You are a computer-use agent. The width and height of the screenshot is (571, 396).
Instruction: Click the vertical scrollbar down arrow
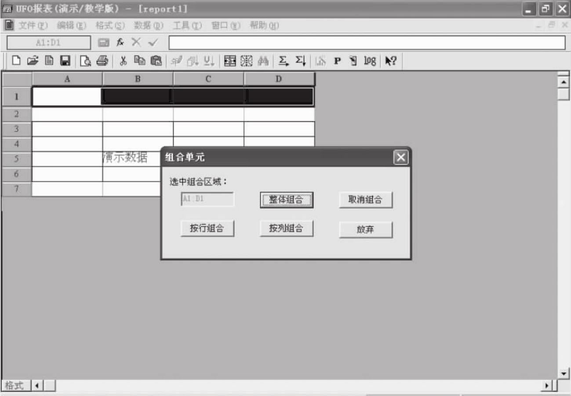564,373
